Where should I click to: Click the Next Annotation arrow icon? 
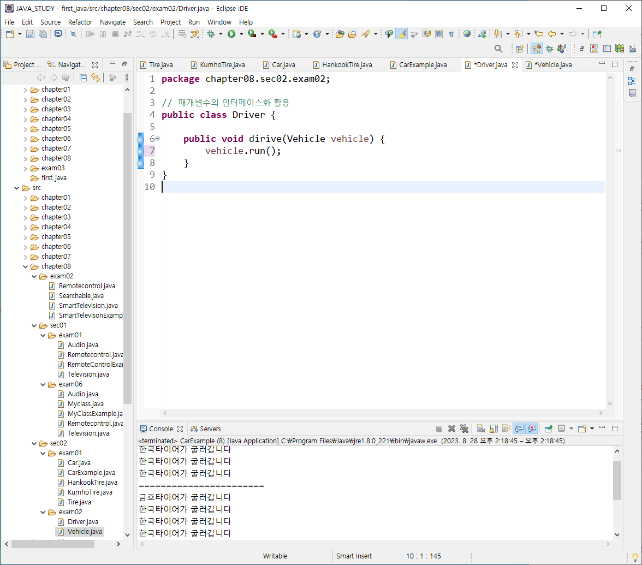[497, 34]
